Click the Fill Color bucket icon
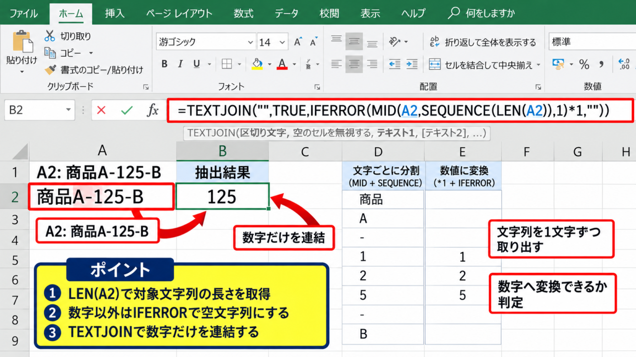The width and height of the screenshot is (636, 357). point(257,64)
